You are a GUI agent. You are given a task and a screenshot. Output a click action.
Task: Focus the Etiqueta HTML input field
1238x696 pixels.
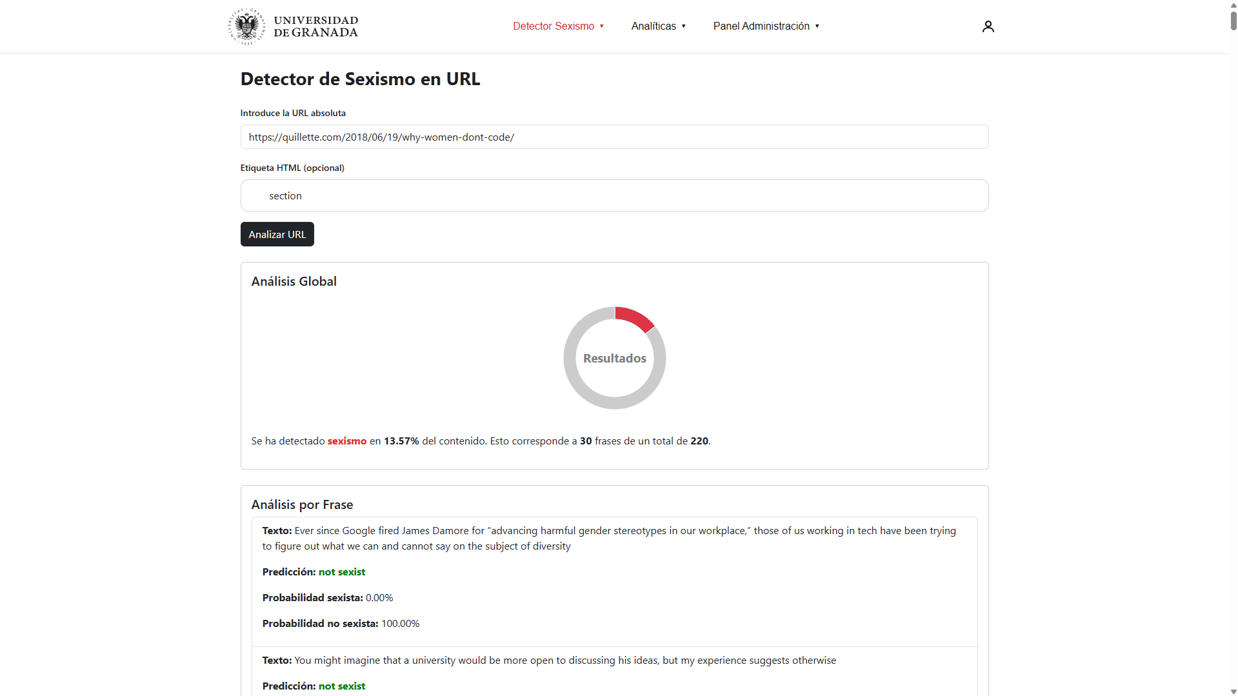(614, 195)
